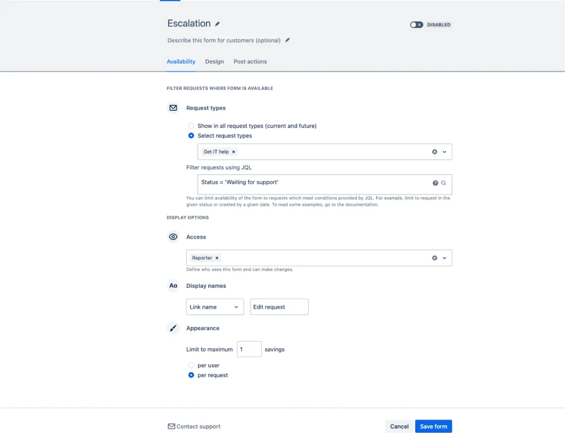Image resolution: width=565 pixels, height=443 pixels.
Task: Click the JQL help question mark icon
Action: click(436, 183)
